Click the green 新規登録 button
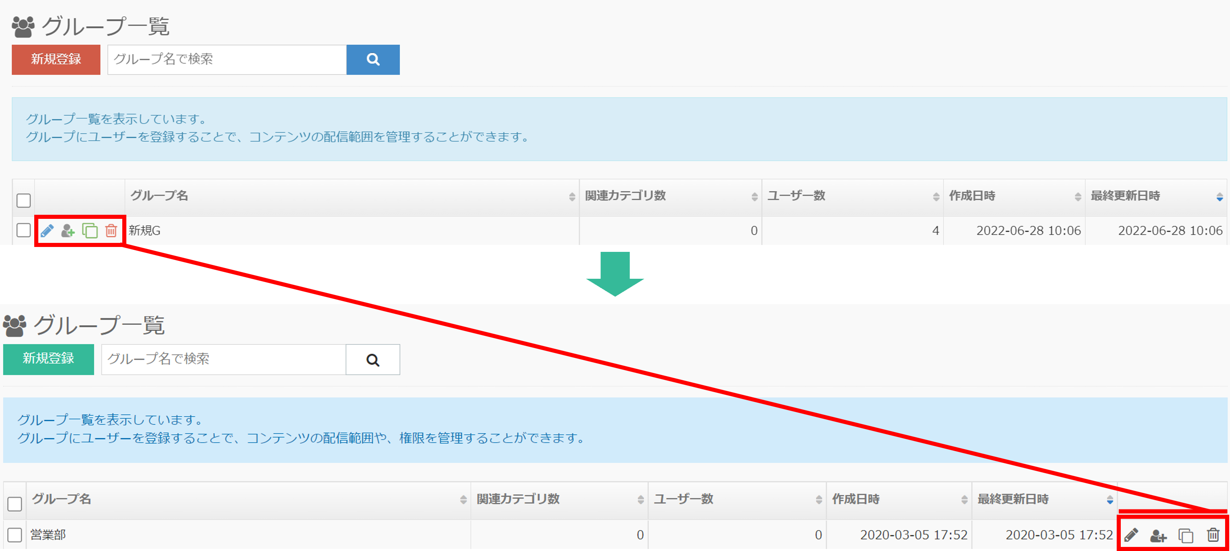Viewport: 1230px width, 551px height. click(x=48, y=359)
